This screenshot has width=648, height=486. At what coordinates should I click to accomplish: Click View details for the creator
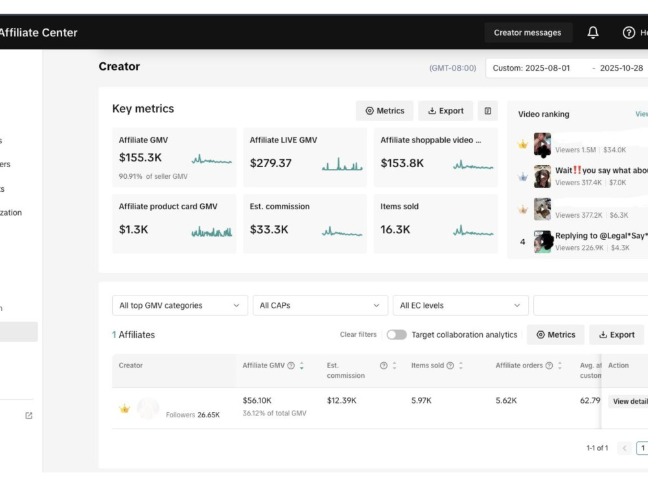coord(629,401)
